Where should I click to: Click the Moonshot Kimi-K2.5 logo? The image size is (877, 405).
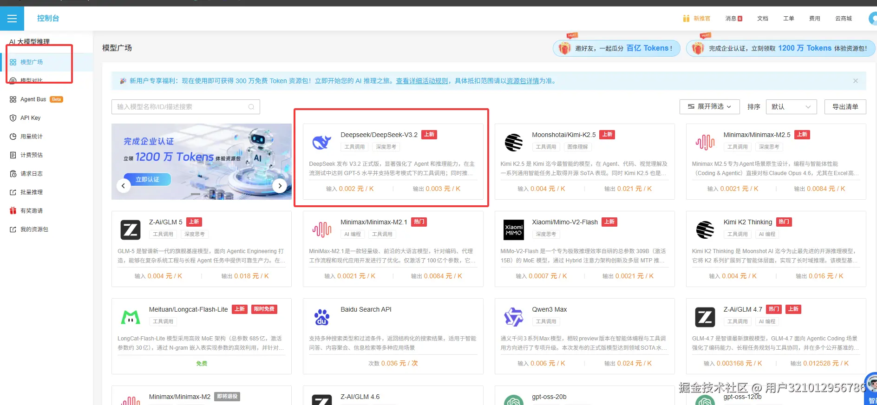pyautogui.click(x=513, y=142)
